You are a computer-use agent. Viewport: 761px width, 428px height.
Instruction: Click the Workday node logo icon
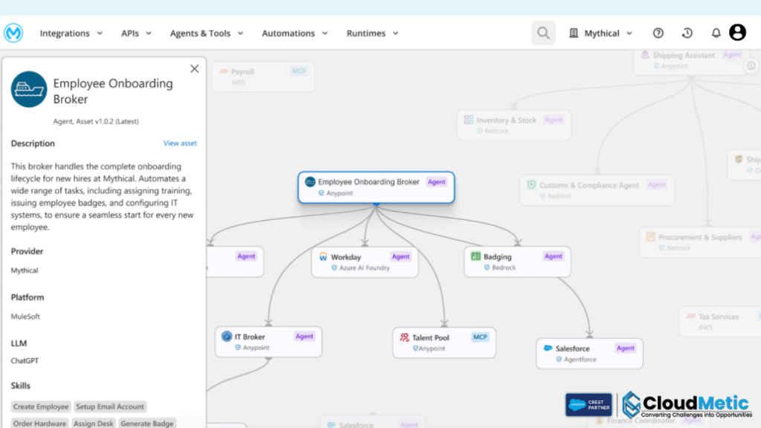pyautogui.click(x=323, y=256)
